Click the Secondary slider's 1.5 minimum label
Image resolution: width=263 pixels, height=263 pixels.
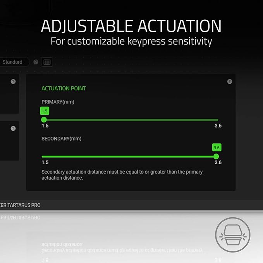pyautogui.click(x=45, y=162)
